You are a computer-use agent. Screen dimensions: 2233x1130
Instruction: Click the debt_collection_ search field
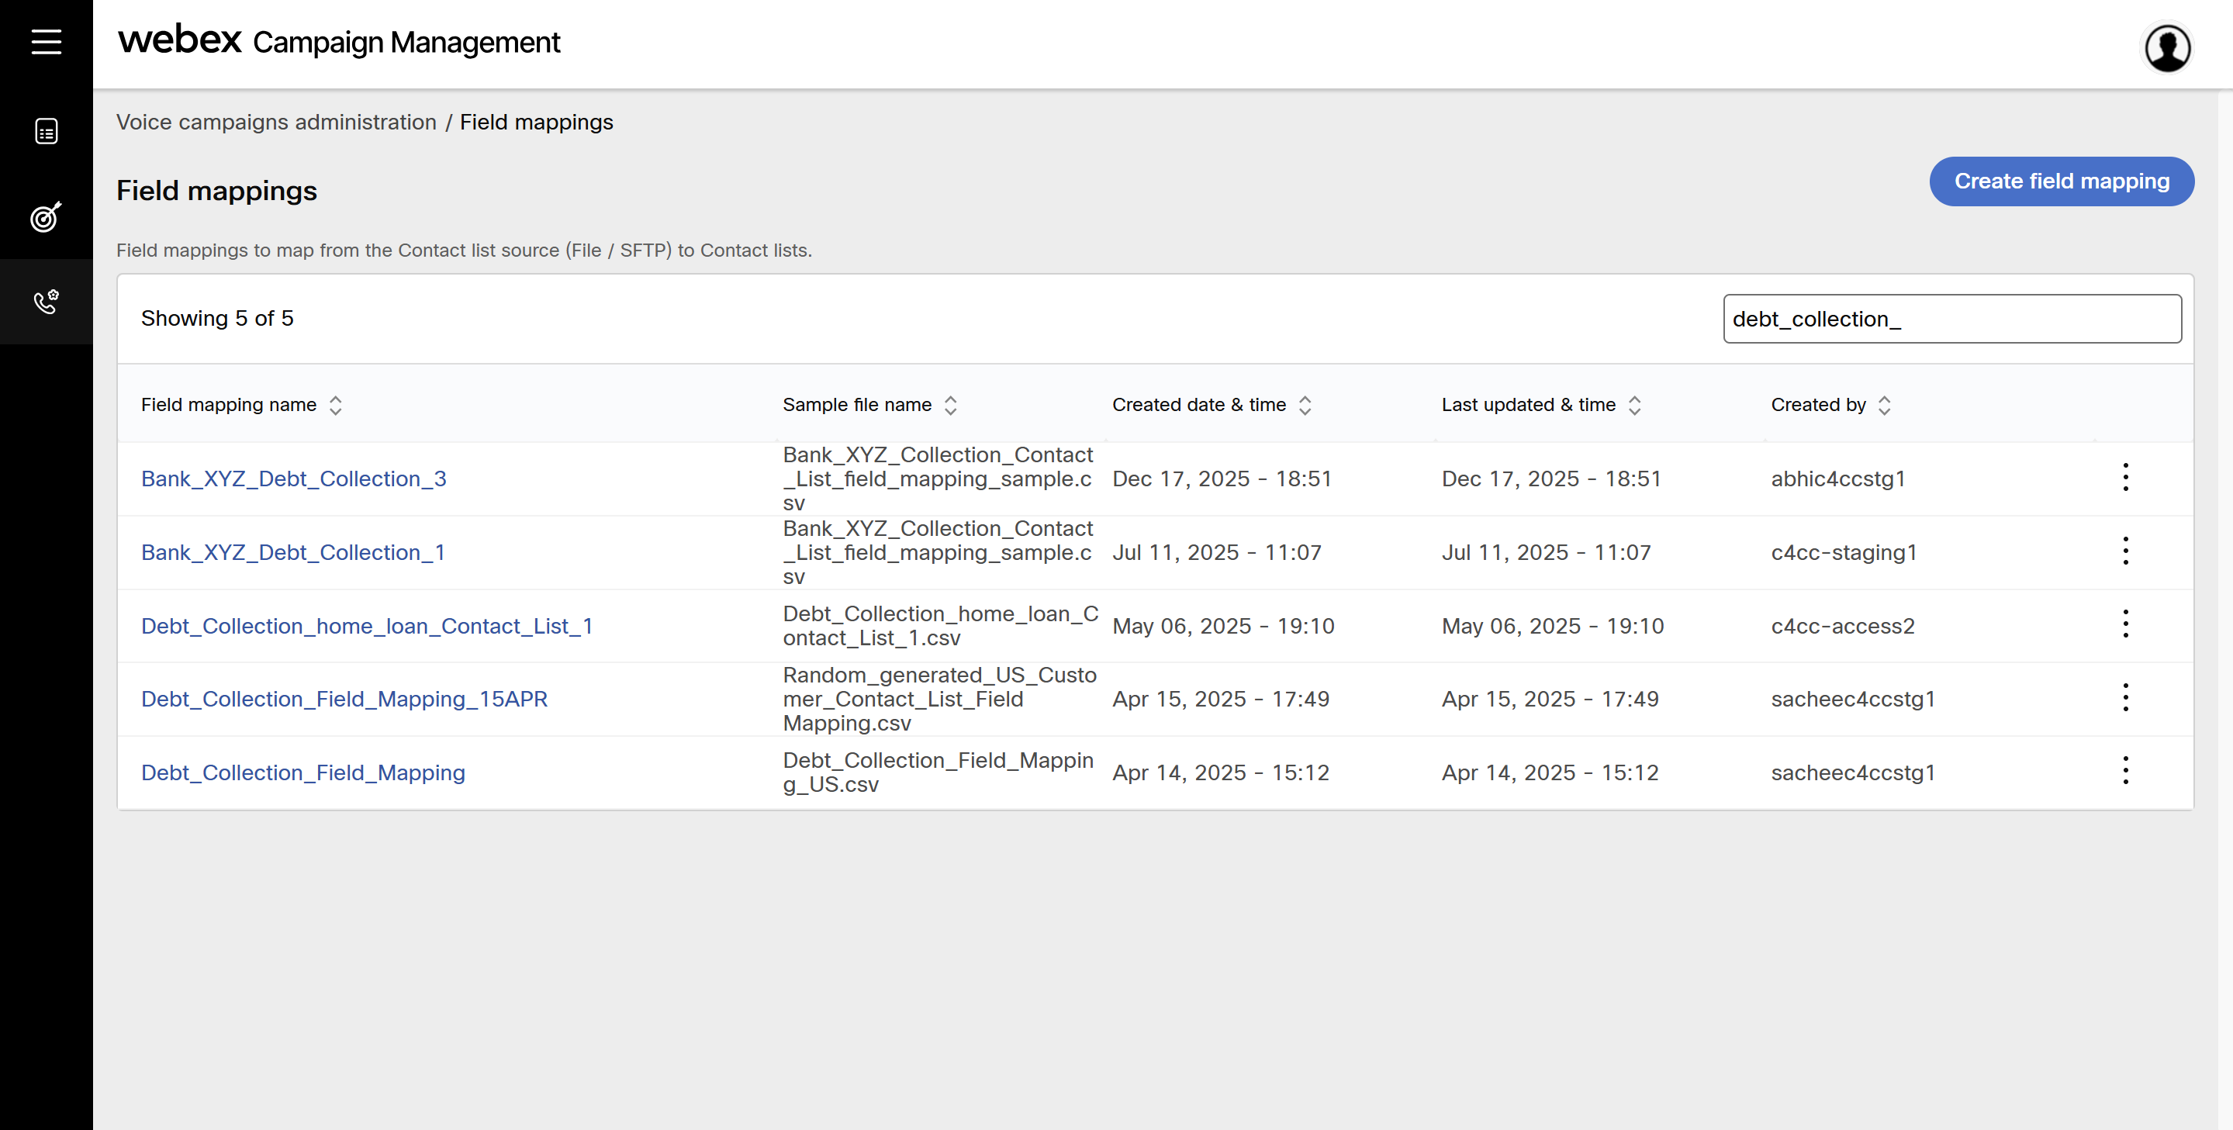tap(1951, 319)
